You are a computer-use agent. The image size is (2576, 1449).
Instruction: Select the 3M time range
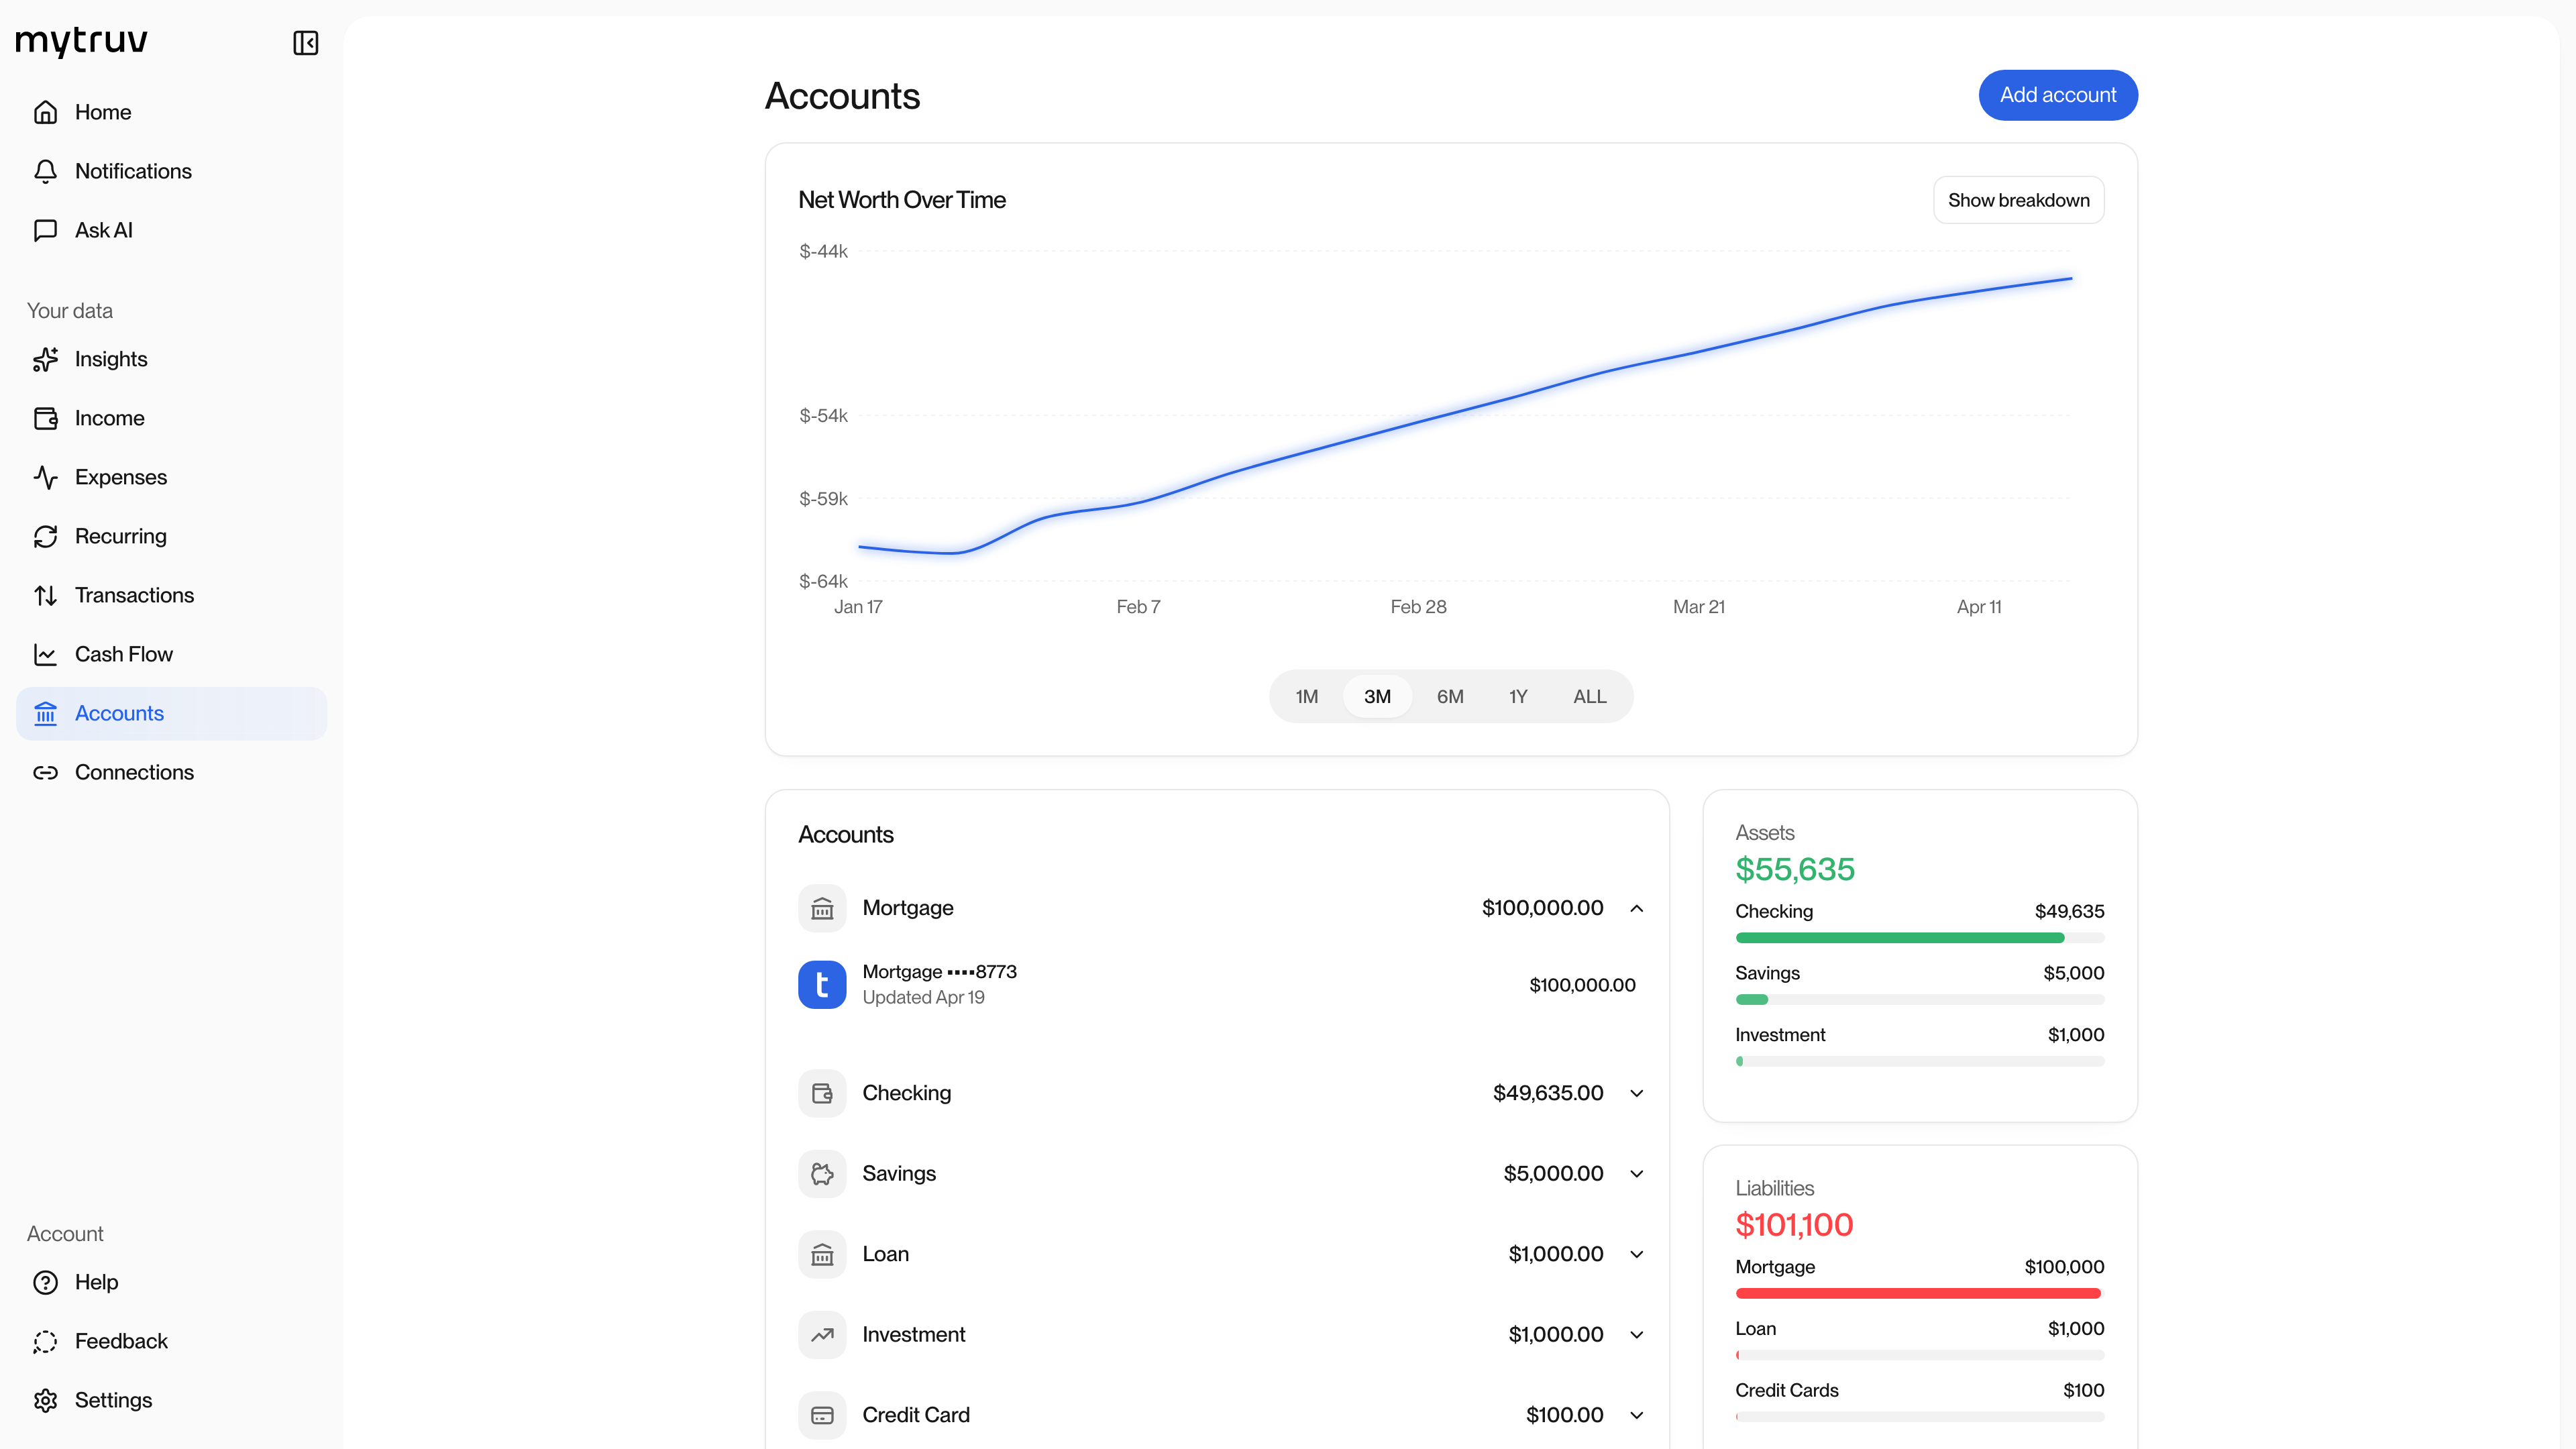click(x=1377, y=696)
